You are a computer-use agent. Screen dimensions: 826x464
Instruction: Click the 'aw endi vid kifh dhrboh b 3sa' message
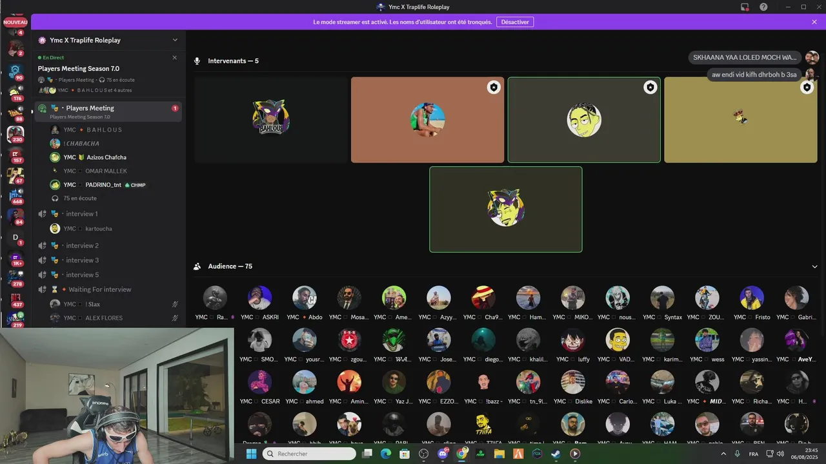tap(754, 75)
